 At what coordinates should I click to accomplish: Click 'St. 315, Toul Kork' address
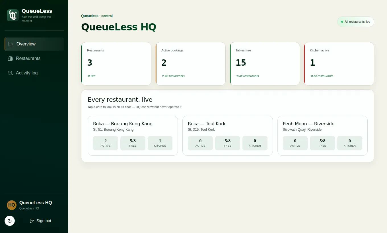pos(201,130)
